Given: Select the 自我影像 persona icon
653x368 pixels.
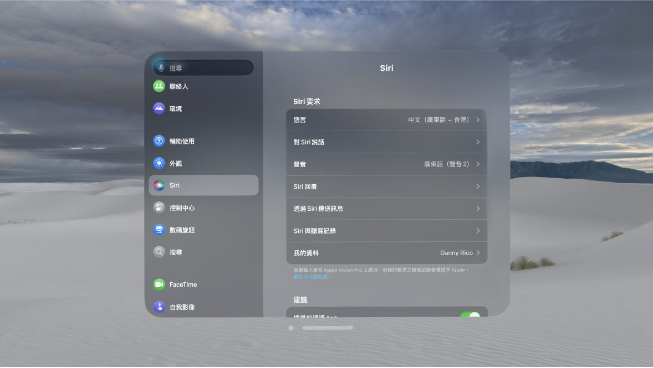Looking at the screenshot, I should click(159, 307).
